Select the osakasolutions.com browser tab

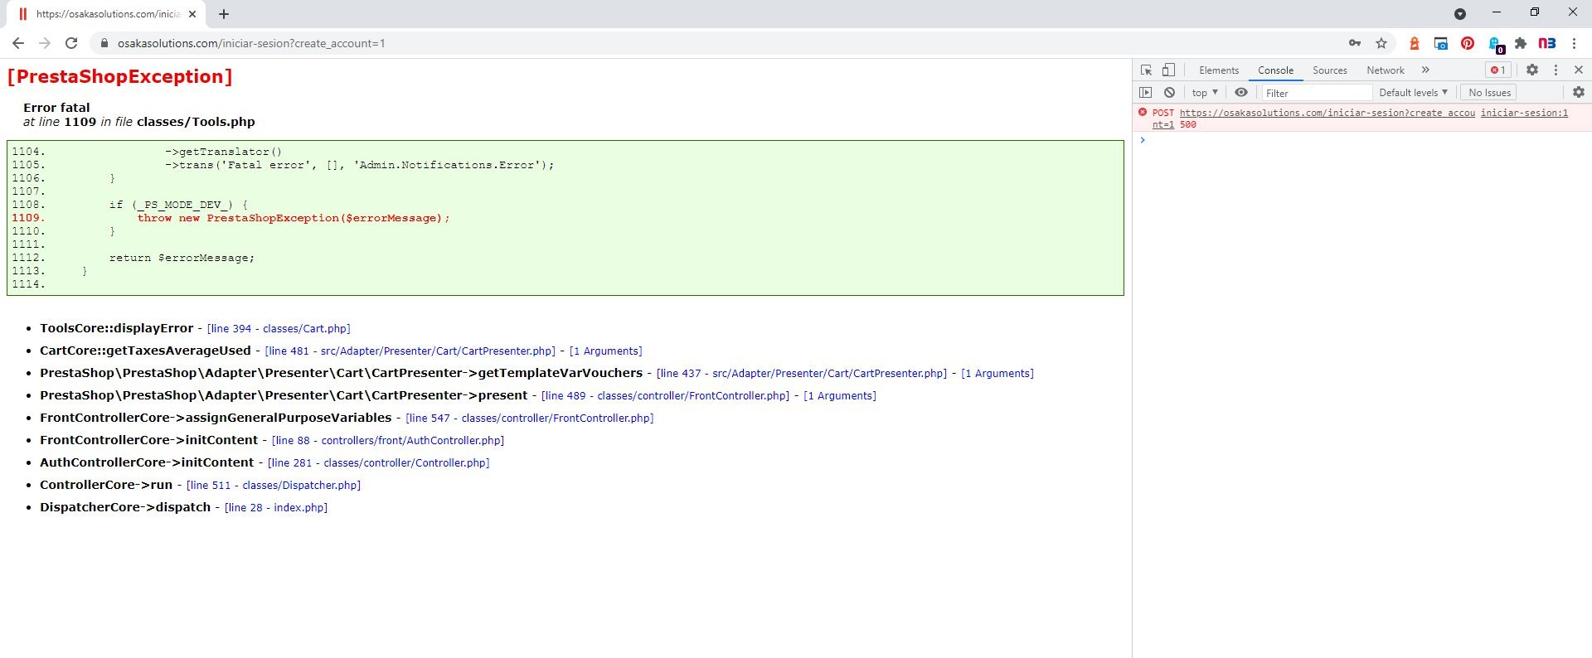[107, 14]
